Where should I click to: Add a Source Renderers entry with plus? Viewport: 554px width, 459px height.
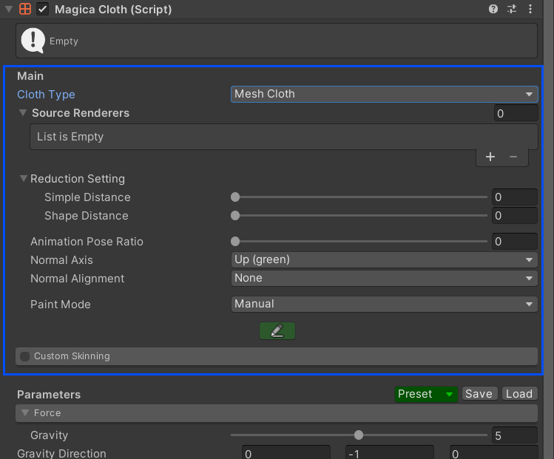tap(490, 157)
